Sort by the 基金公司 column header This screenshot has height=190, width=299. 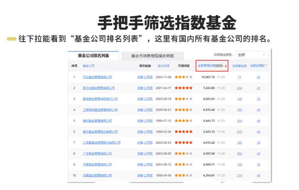point(88,66)
